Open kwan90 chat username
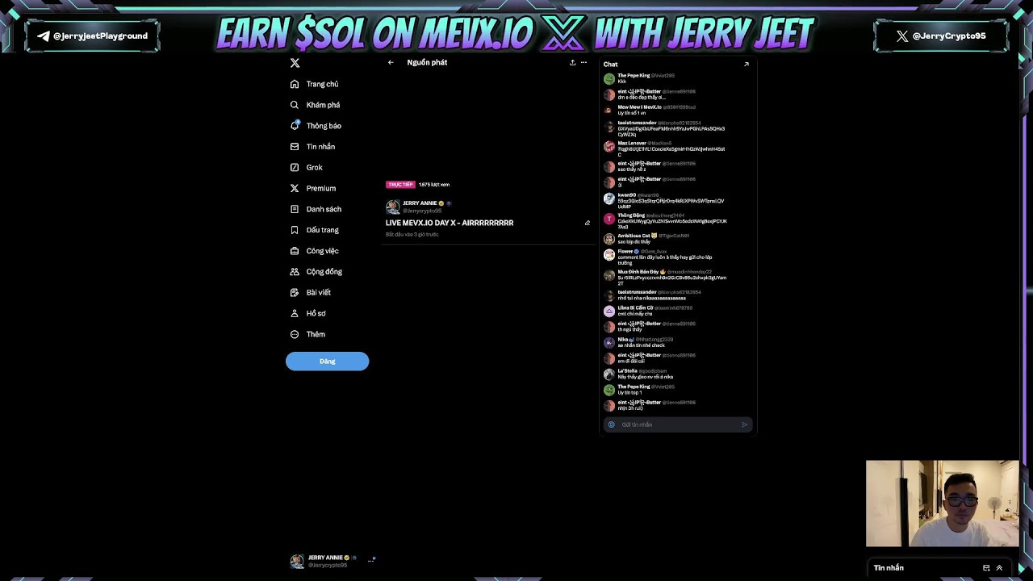 [x=627, y=195]
